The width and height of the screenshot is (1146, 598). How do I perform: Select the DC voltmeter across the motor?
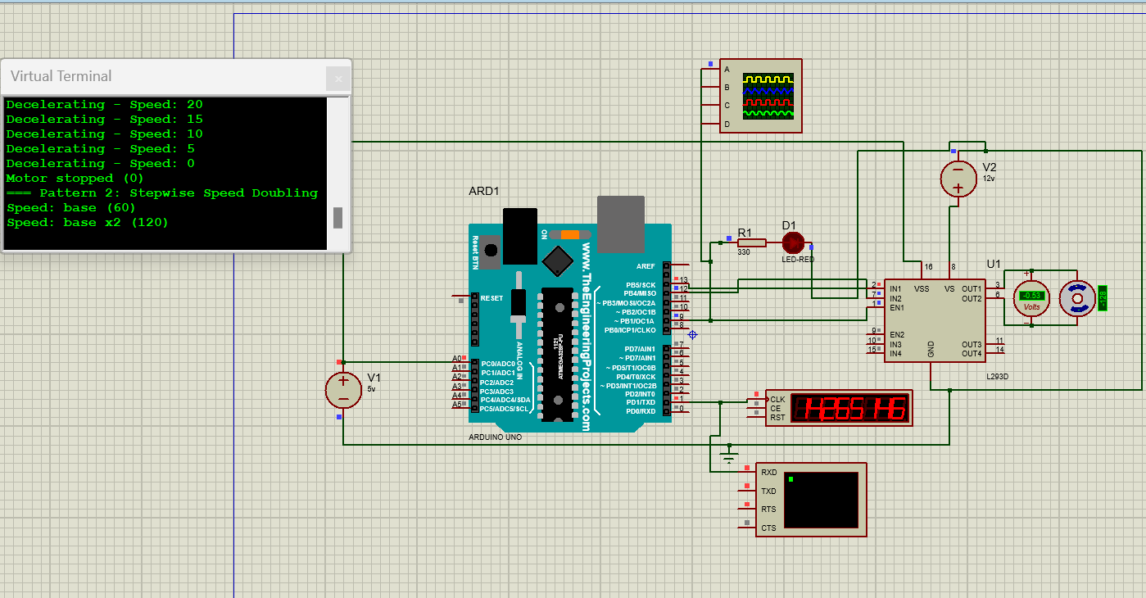[1032, 298]
